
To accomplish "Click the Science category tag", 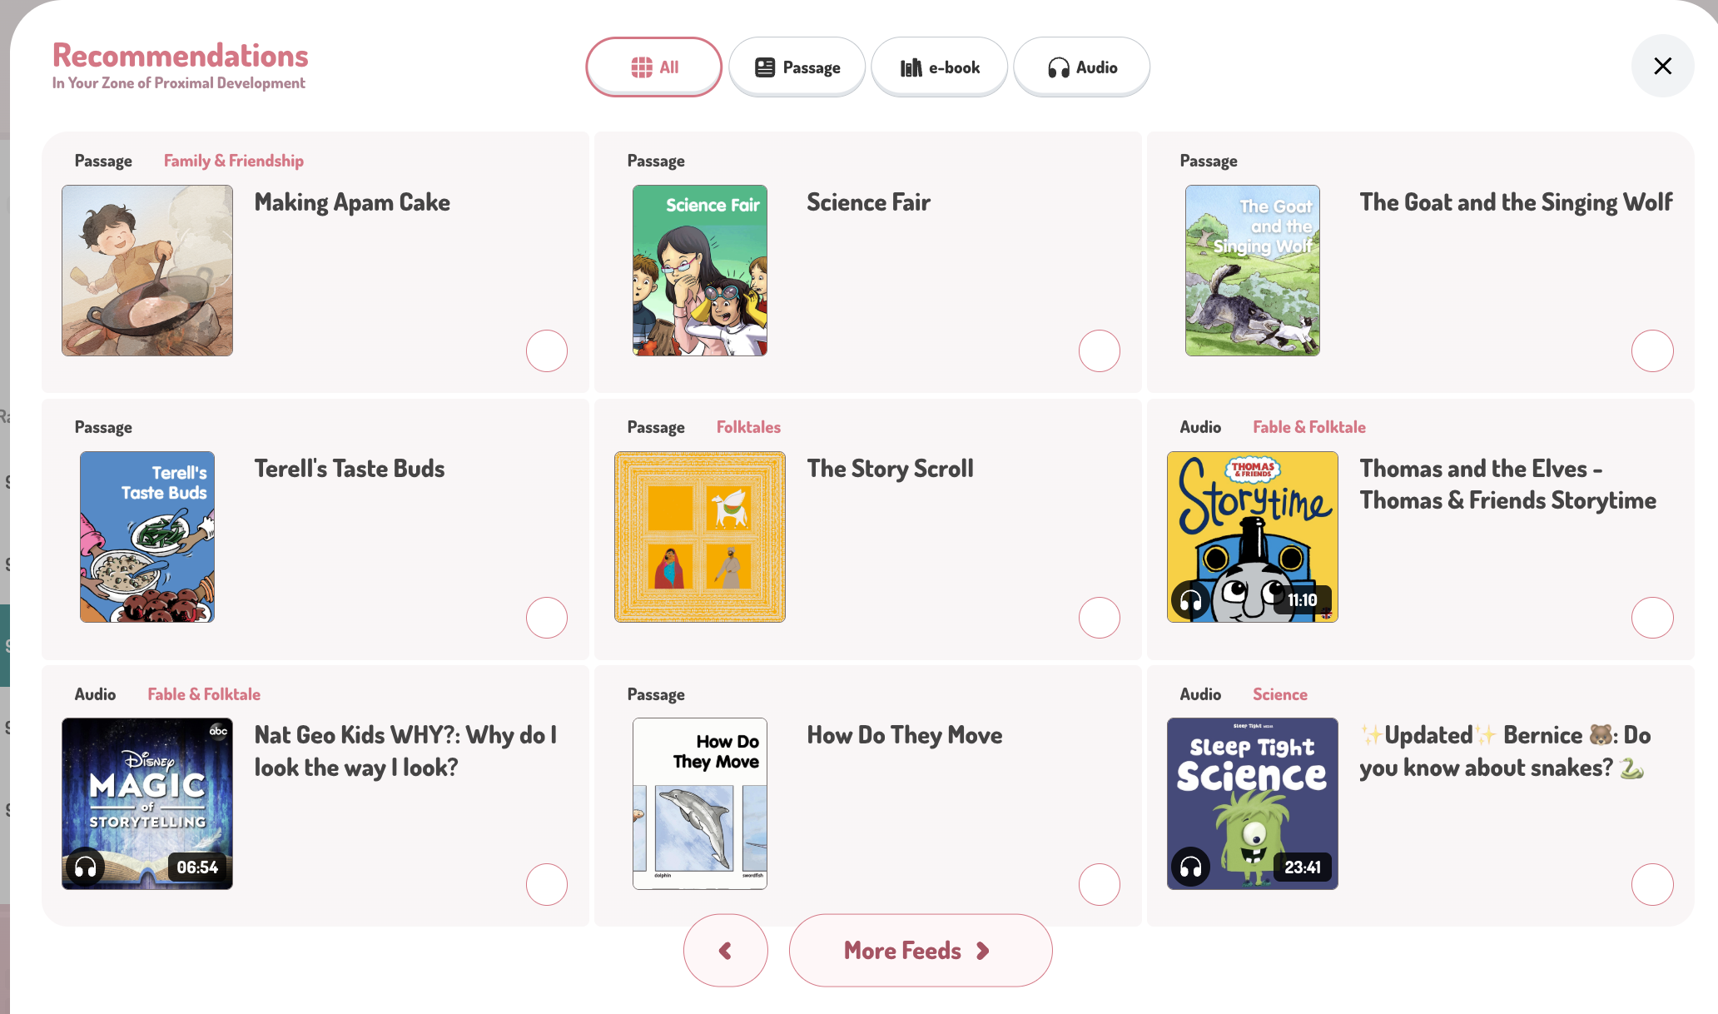I will point(1279,694).
